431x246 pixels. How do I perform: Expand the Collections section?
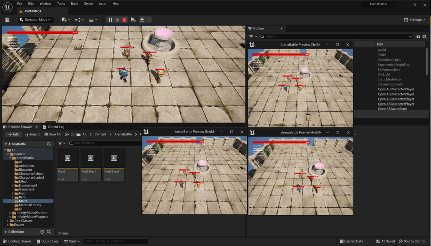[6, 232]
